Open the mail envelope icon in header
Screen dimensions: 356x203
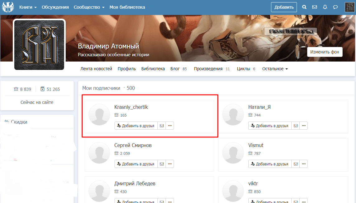point(315,7)
